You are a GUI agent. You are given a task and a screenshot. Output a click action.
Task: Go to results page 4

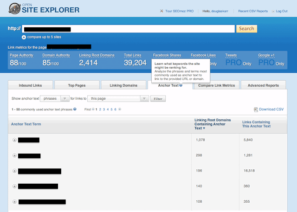(x=108, y=109)
